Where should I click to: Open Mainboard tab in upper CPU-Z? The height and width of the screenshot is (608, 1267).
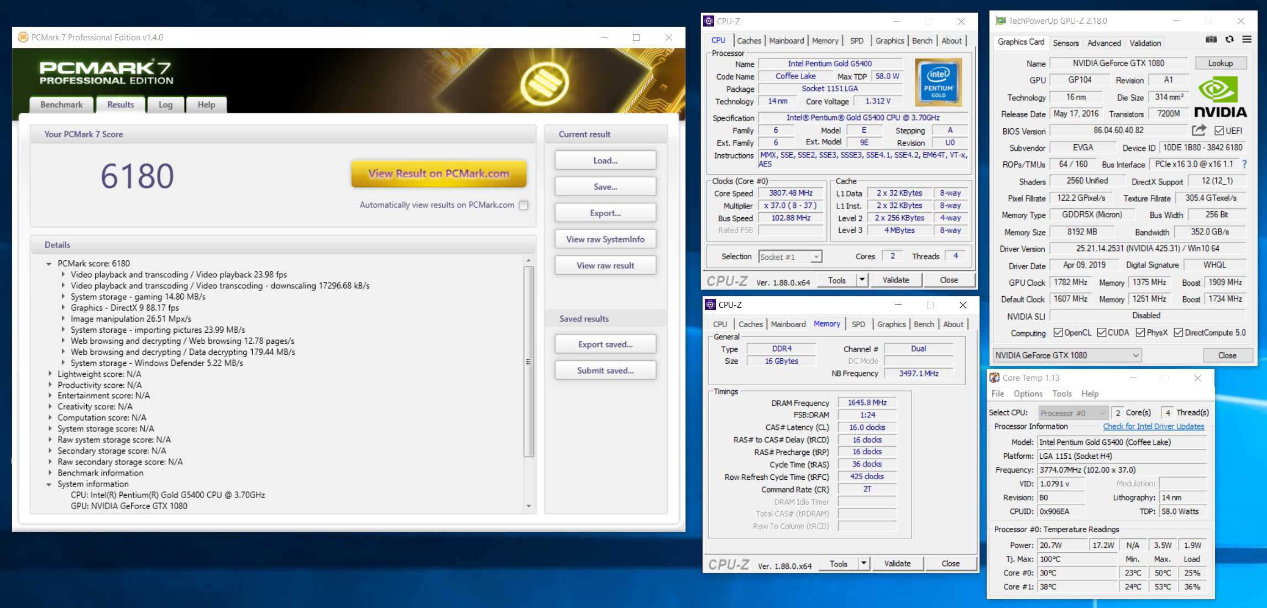click(x=786, y=40)
